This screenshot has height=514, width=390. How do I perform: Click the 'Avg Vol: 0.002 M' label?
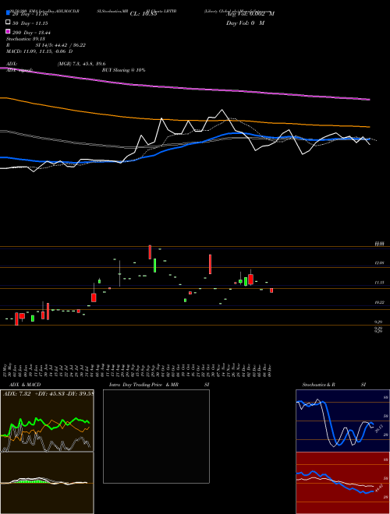(250, 14)
